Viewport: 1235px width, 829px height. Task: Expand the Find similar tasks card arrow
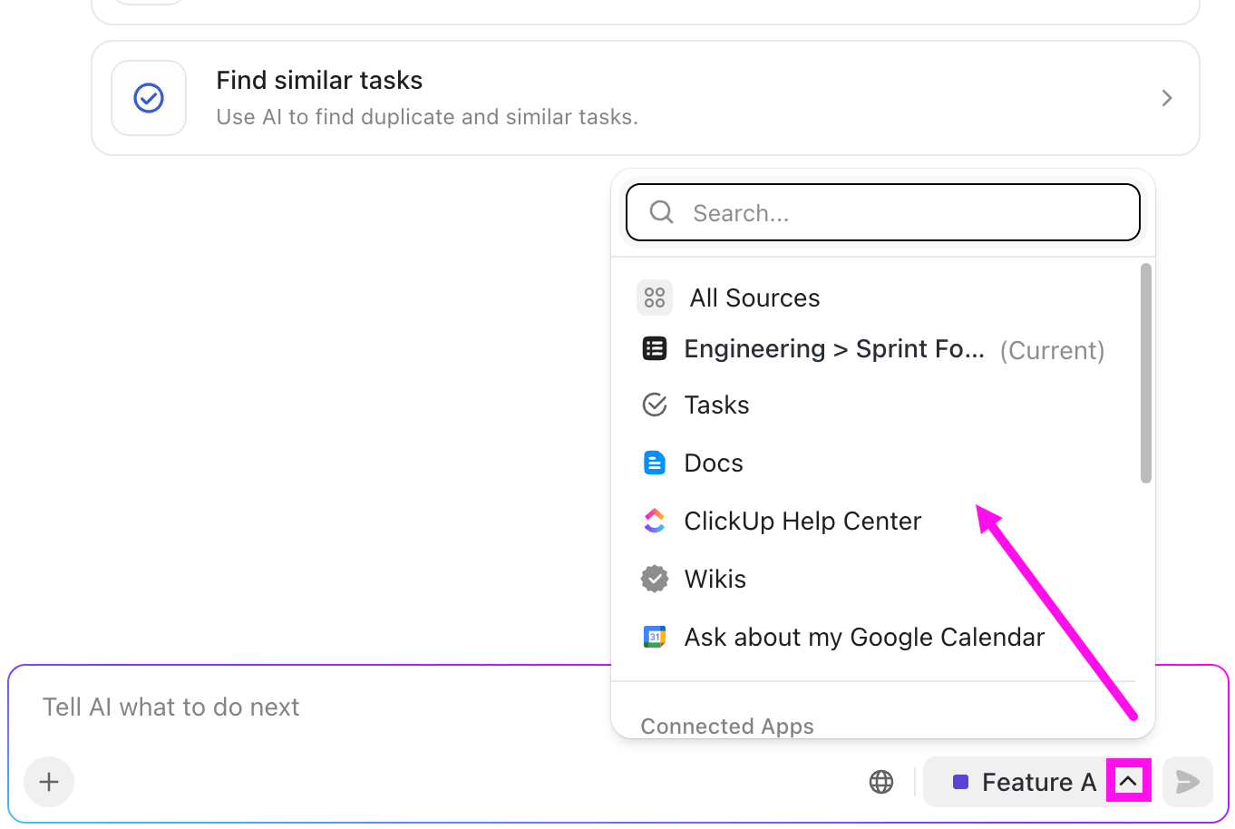(x=1167, y=98)
